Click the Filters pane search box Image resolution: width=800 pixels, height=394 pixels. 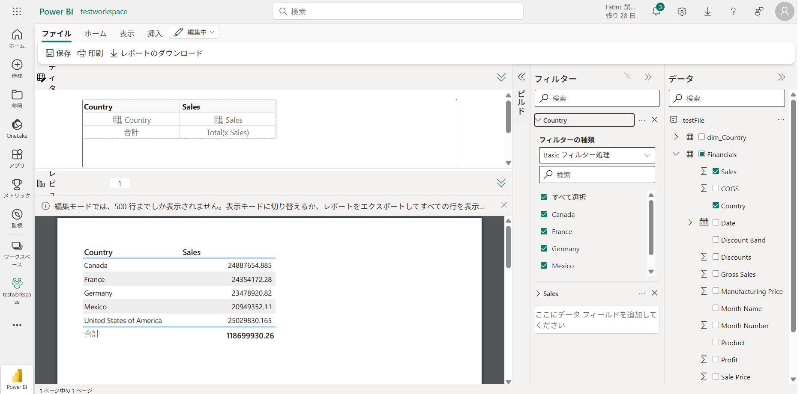[x=597, y=98]
